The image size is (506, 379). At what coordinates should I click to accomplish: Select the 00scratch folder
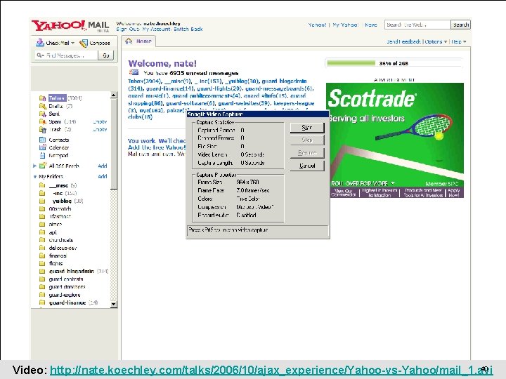[60, 209]
